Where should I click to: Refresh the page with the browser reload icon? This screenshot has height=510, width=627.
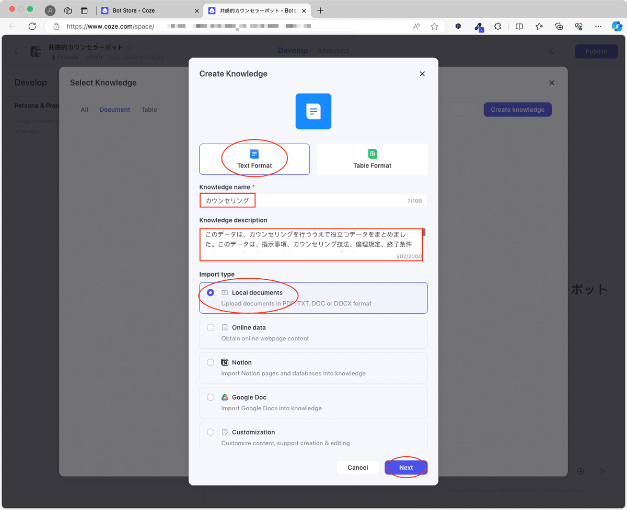point(31,26)
